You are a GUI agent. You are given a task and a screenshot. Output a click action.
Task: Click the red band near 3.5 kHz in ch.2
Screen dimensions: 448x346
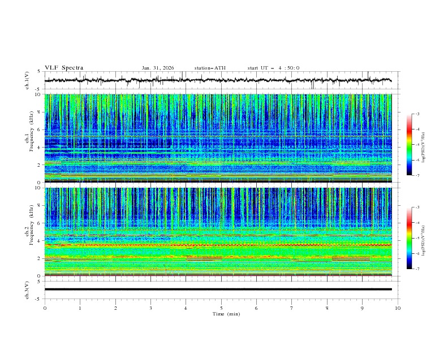tap(218, 245)
